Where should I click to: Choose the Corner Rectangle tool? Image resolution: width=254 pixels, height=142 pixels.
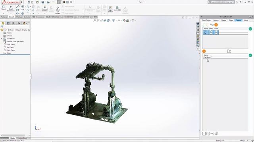point(17,10)
